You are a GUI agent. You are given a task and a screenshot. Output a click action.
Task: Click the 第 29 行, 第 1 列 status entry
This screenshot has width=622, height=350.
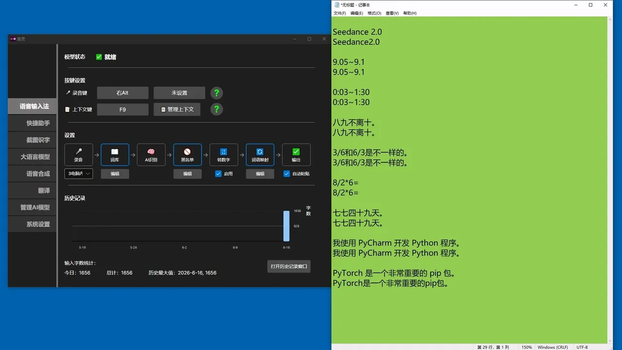point(493,347)
